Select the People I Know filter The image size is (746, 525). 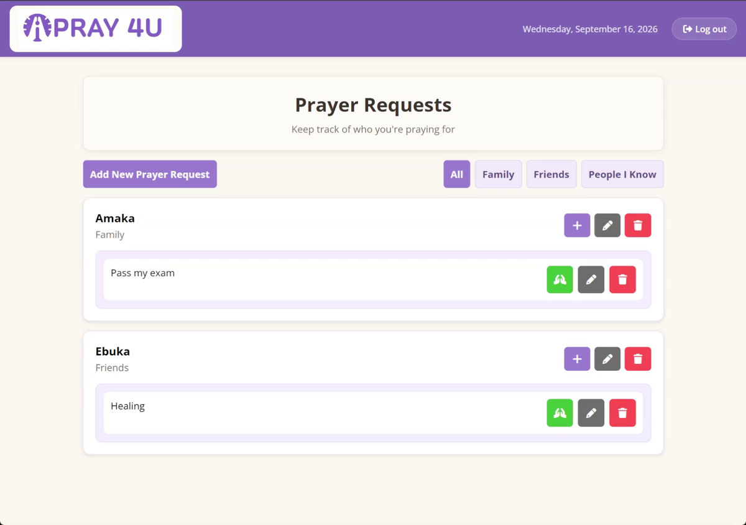622,174
